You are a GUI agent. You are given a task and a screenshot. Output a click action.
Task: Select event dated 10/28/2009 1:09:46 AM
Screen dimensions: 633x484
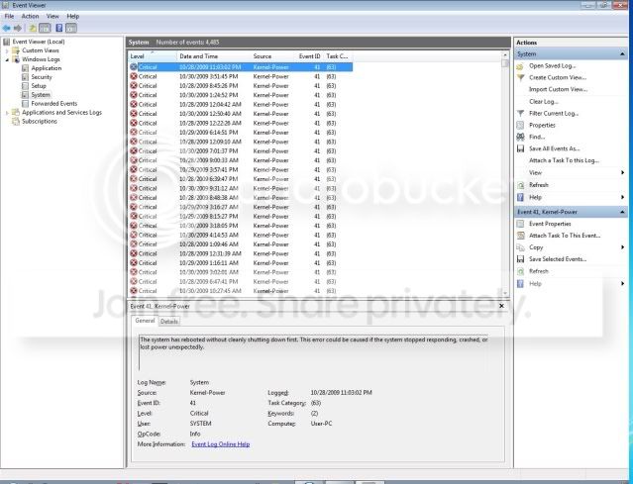click(x=241, y=244)
